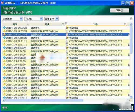Screen dimensions: 135x112
Task: Open the 主动防御 component dropdown
Action: (x=12, y=19)
